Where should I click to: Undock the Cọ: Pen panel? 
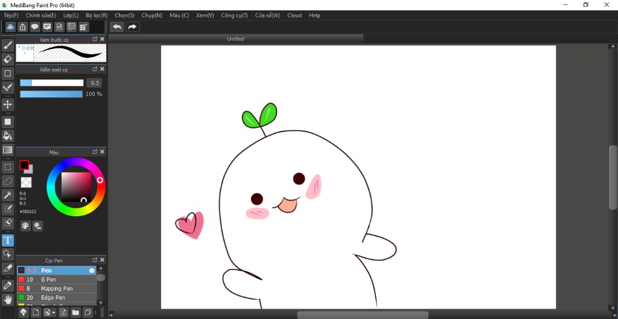(95, 260)
